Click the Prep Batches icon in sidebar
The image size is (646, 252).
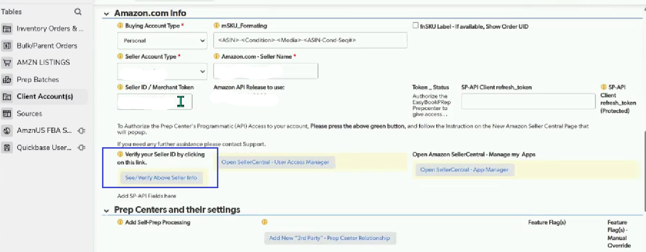pos(7,80)
